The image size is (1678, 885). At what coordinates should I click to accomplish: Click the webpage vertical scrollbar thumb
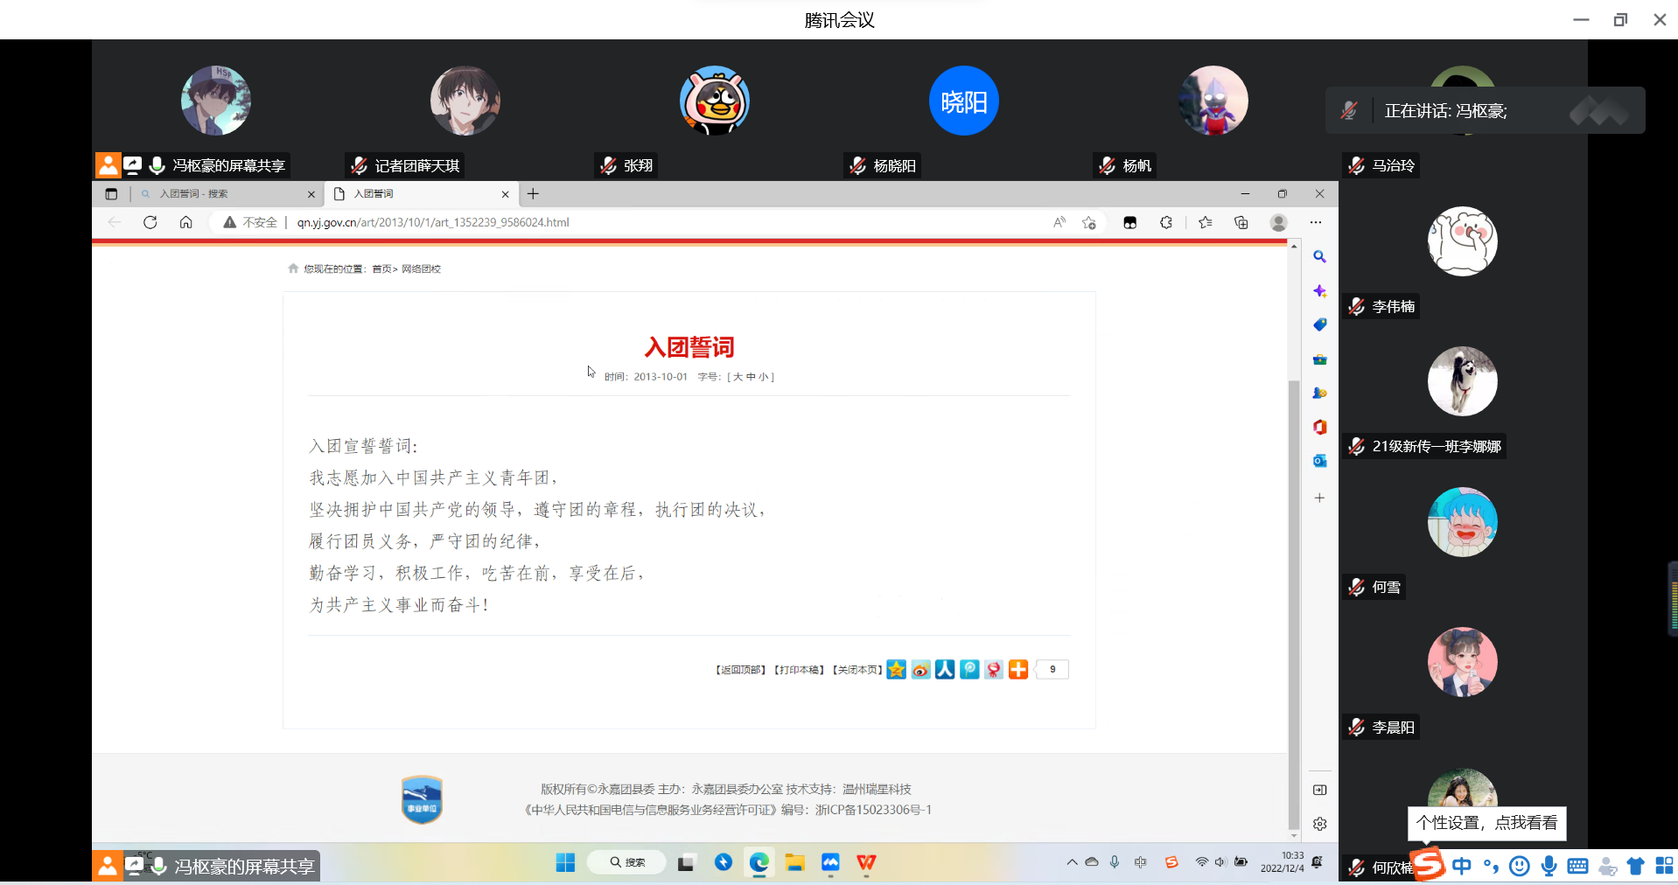coord(1293,603)
